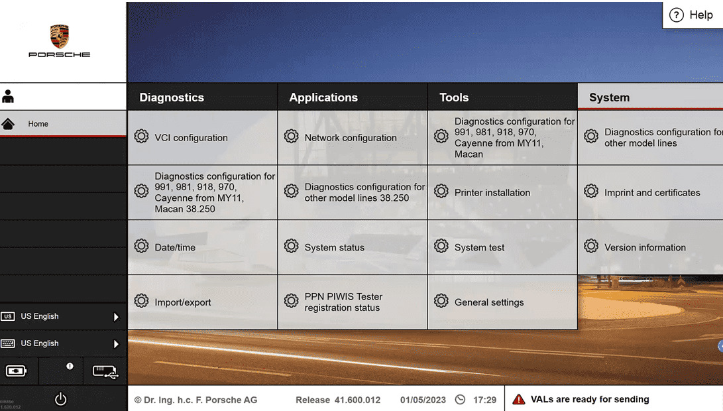Open 991, 981, 918 diagnostics configuration without version
Image resolution: width=723 pixels, height=411 pixels.
click(502, 137)
